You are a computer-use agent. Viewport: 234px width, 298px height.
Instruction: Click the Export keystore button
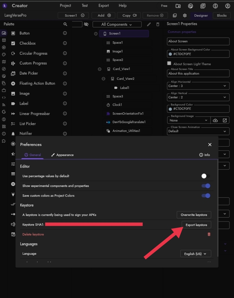pyautogui.click(x=196, y=225)
